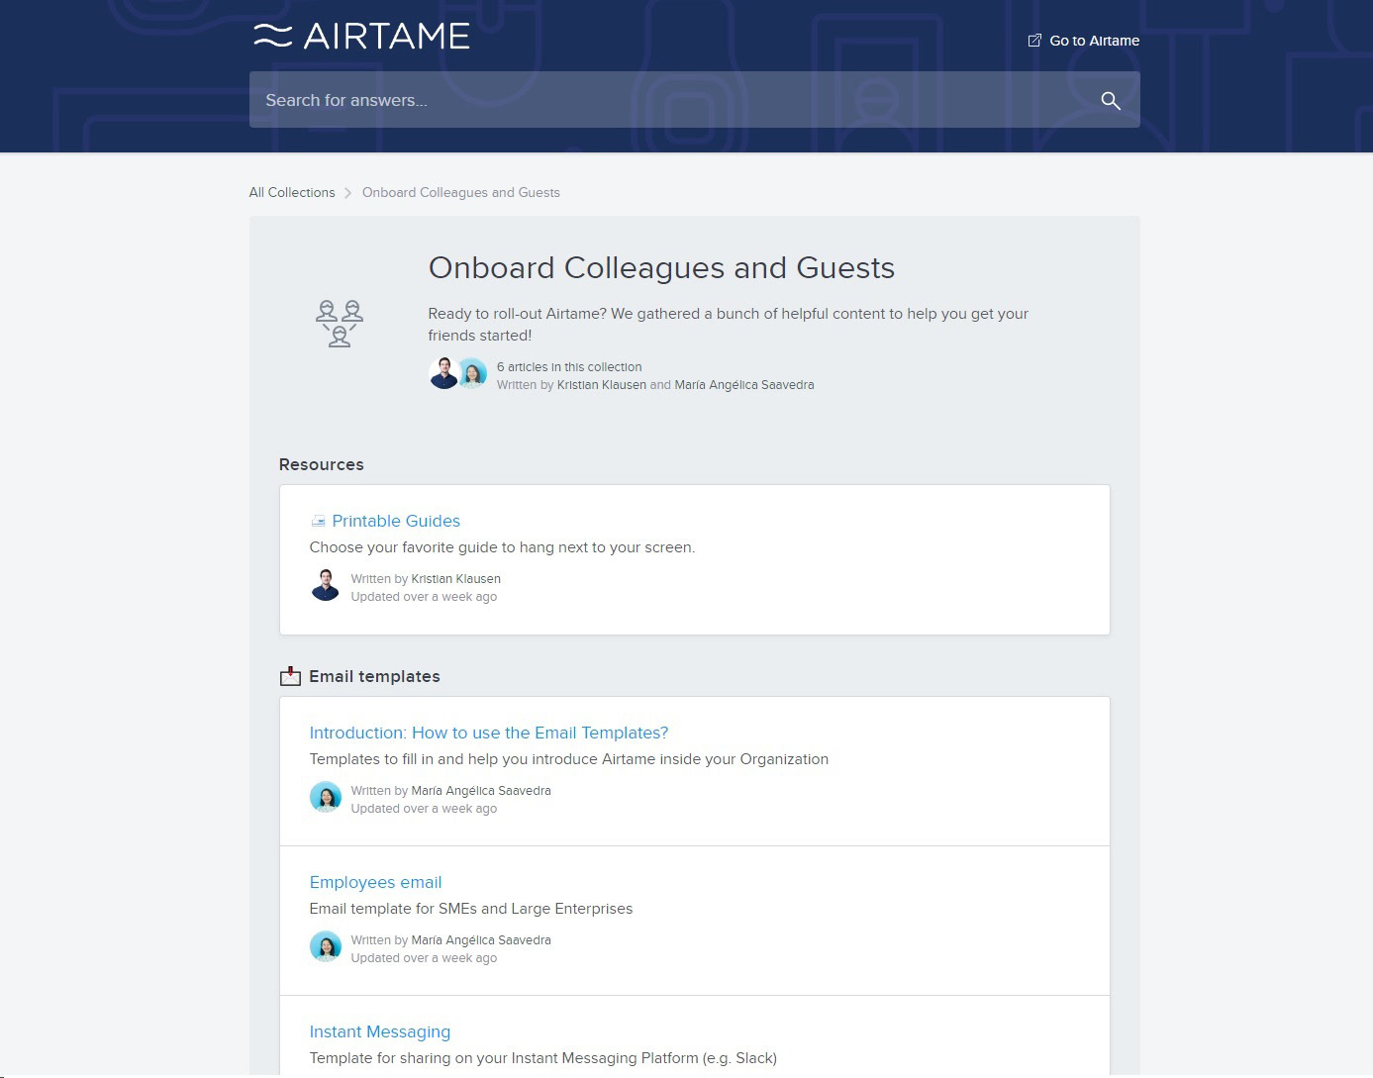The image size is (1373, 1078).
Task: Click 'Ready to roll-out Airtame?' description
Action: [728, 325]
